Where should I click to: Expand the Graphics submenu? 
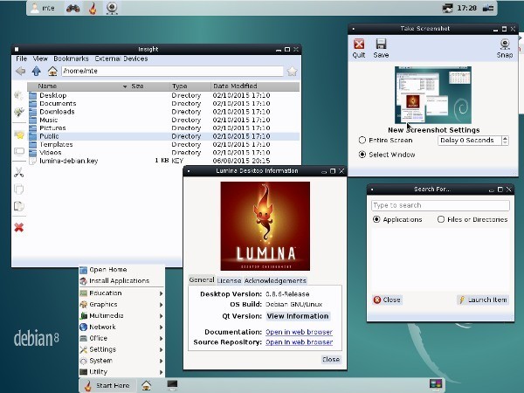pos(121,305)
